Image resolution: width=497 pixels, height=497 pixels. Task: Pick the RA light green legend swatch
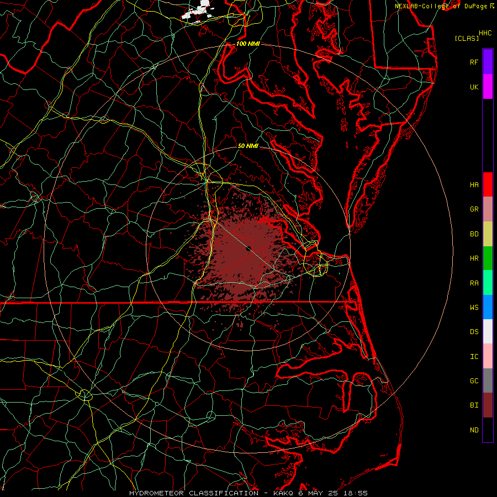click(488, 283)
